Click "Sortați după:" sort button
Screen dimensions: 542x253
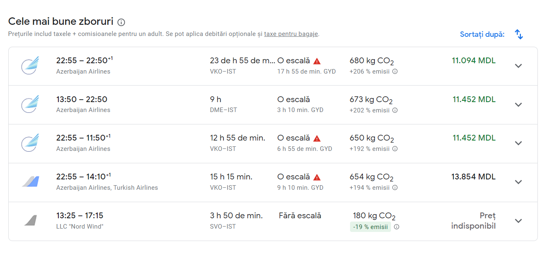coord(482,34)
